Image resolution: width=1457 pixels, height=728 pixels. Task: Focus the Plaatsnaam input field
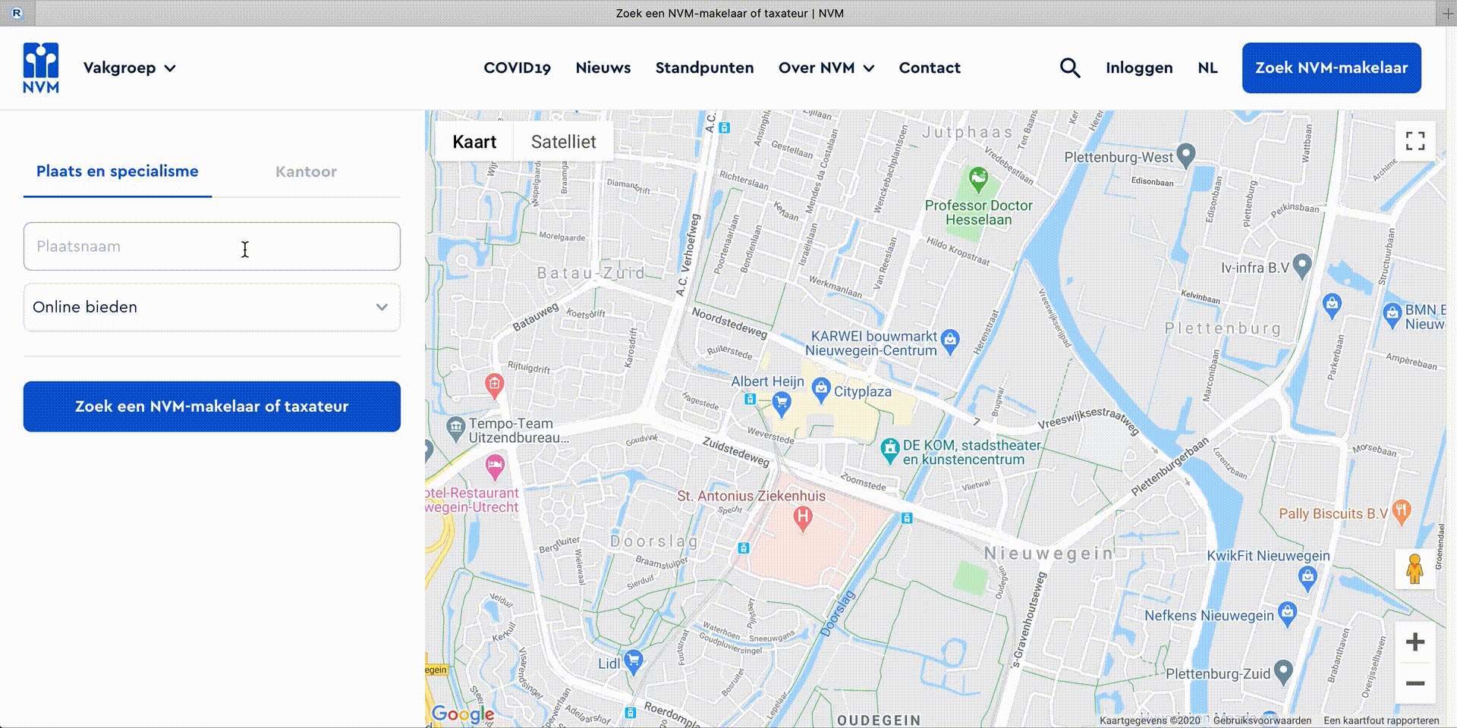(212, 246)
